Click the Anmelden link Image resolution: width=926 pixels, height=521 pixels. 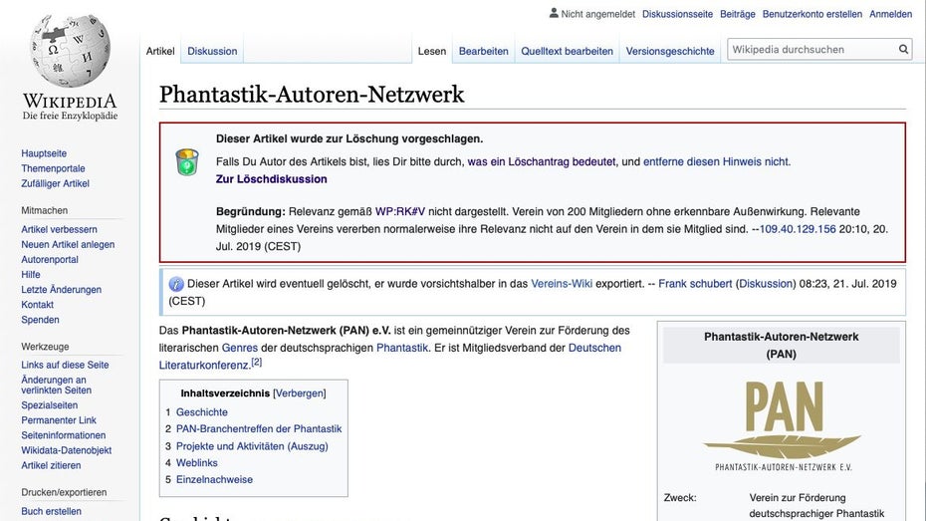click(x=890, y=14)
